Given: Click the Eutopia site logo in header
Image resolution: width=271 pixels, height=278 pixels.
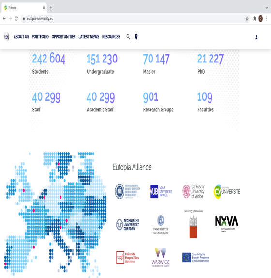Looking at the screenshot, I should coord(7,37).
